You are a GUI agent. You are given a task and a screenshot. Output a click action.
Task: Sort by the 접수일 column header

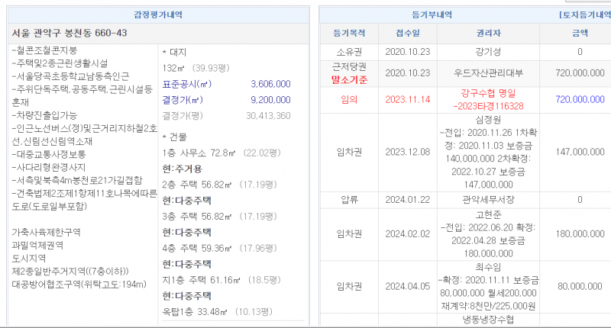[408, 34]
